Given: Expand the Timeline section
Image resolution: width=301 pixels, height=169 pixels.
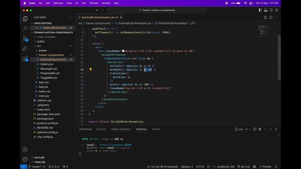Looking at the screenshot, I should 40,162.
